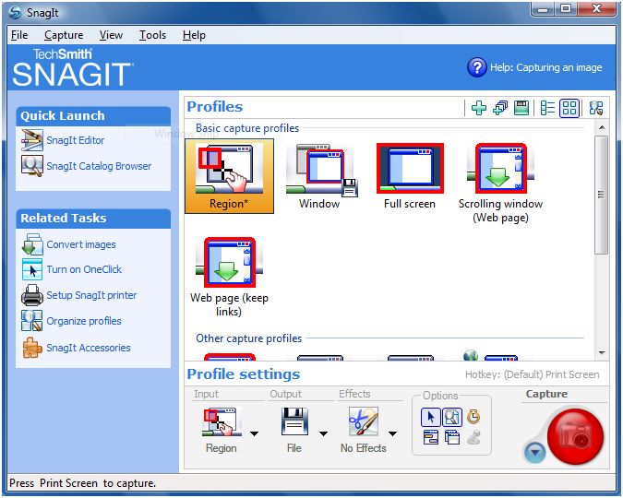The height and width of the screenshot is (498, 623).
Task: Select the Scrolling window (Web page) profile
Action: pos(500,182)
